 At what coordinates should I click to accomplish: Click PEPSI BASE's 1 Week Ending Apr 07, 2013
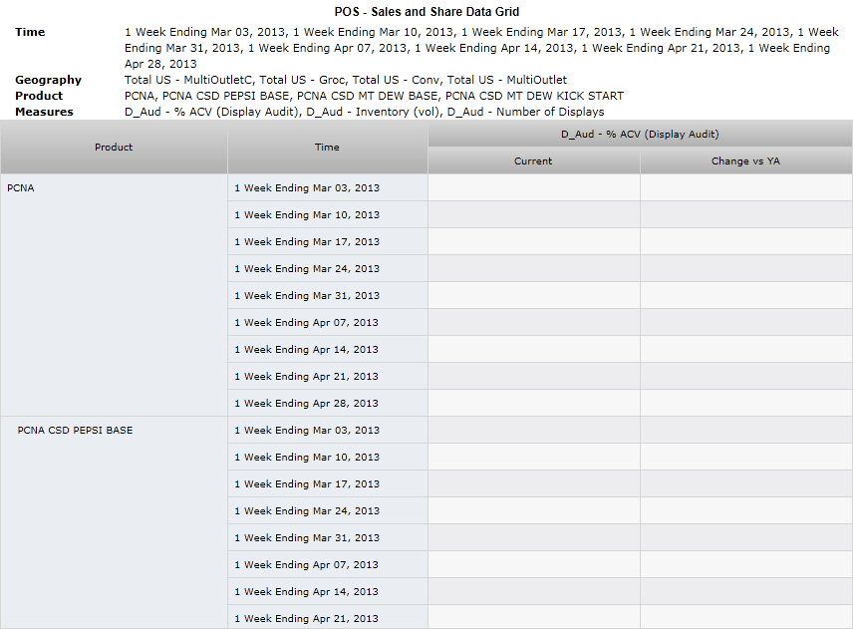coord(328,565)
